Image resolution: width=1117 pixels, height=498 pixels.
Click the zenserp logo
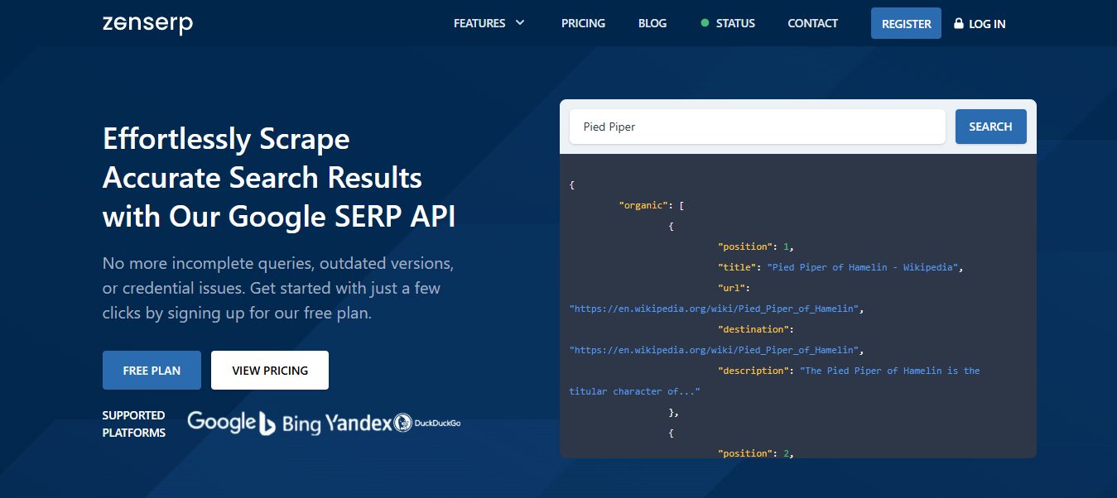pyautogui.click(x=147, y=24)
